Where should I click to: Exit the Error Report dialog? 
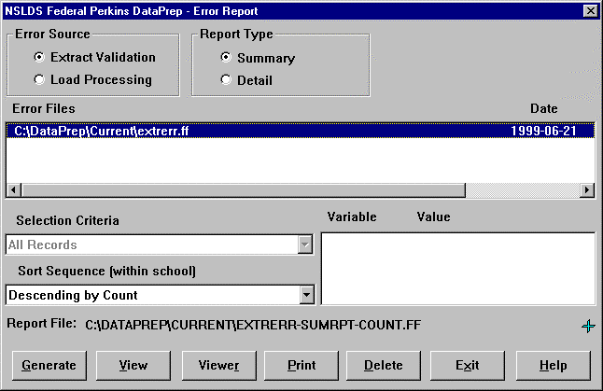(468, 365)
